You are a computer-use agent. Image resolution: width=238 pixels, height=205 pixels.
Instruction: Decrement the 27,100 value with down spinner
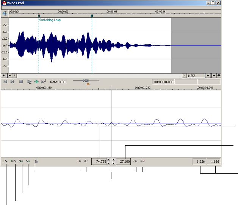coord(114,163)
